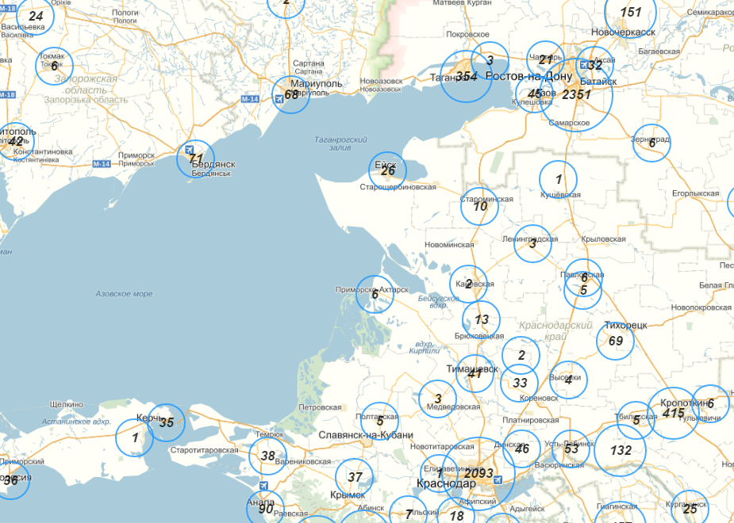The width and height of the screenshot is (734, 523).
Task: Click the Старощербиновская town label
Action: click(398, 187)
